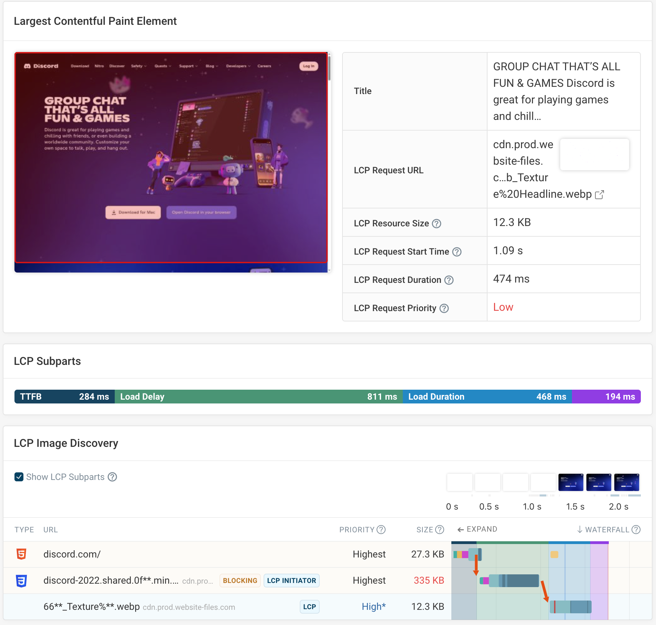
Task: Click the cdn.prod.website-files.com domain text
Action: [189, 607]
